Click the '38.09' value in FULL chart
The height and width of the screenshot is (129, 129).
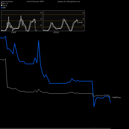tap(80, 22)
